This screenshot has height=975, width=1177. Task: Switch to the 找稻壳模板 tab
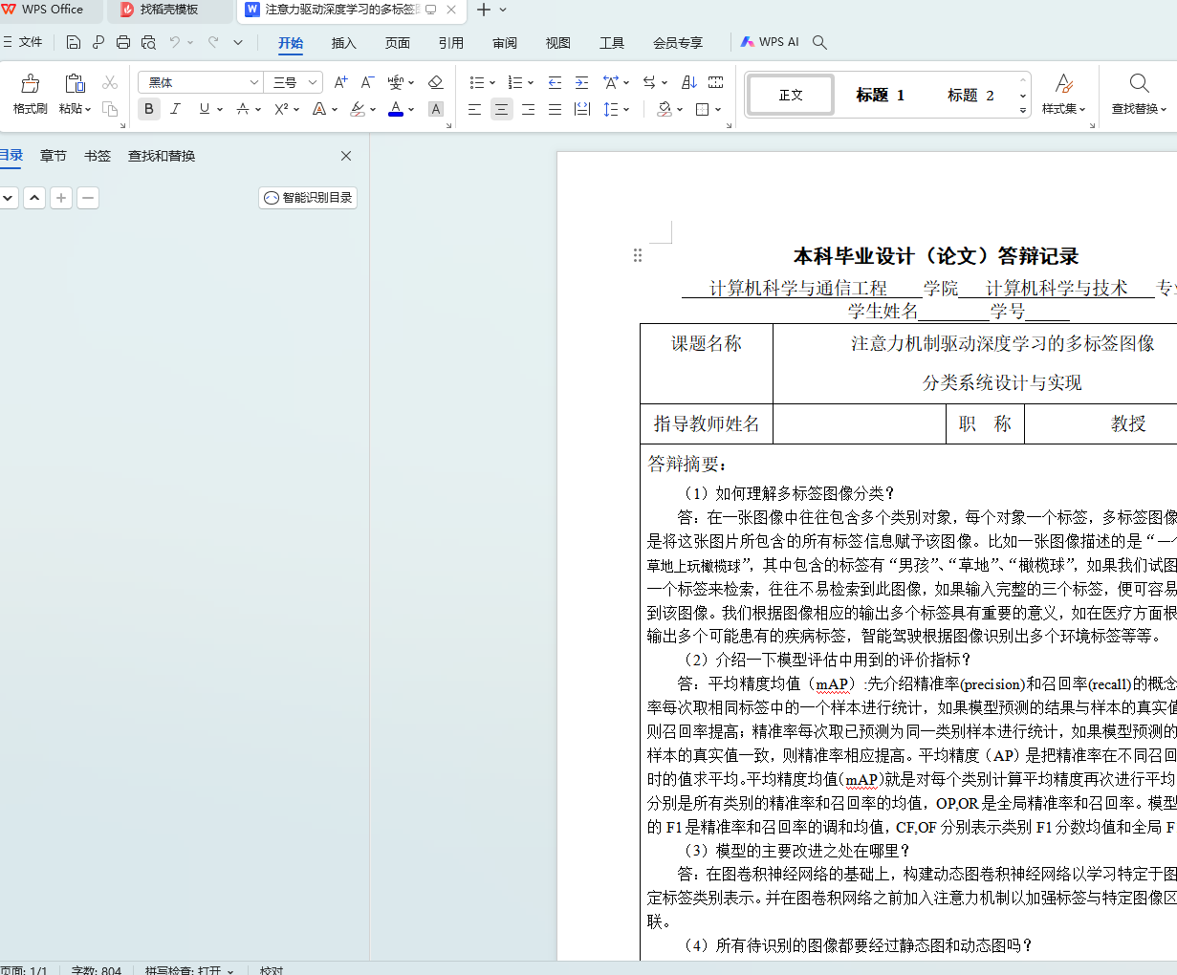(169, 10)
